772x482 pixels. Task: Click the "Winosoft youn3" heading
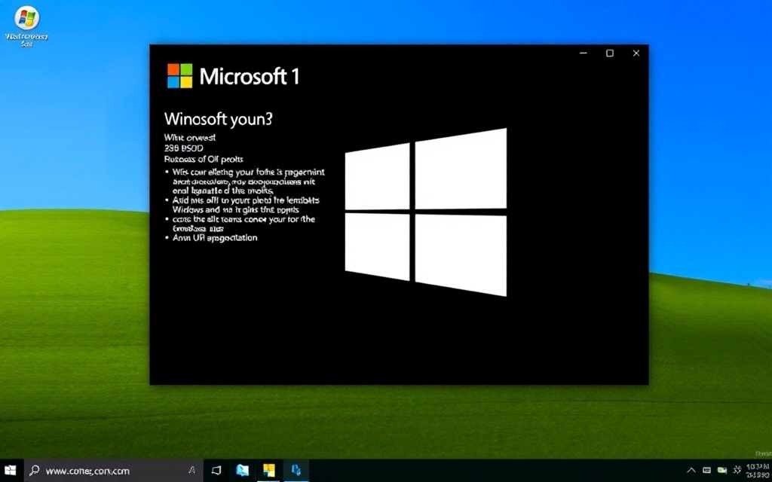tap(218, 119)
